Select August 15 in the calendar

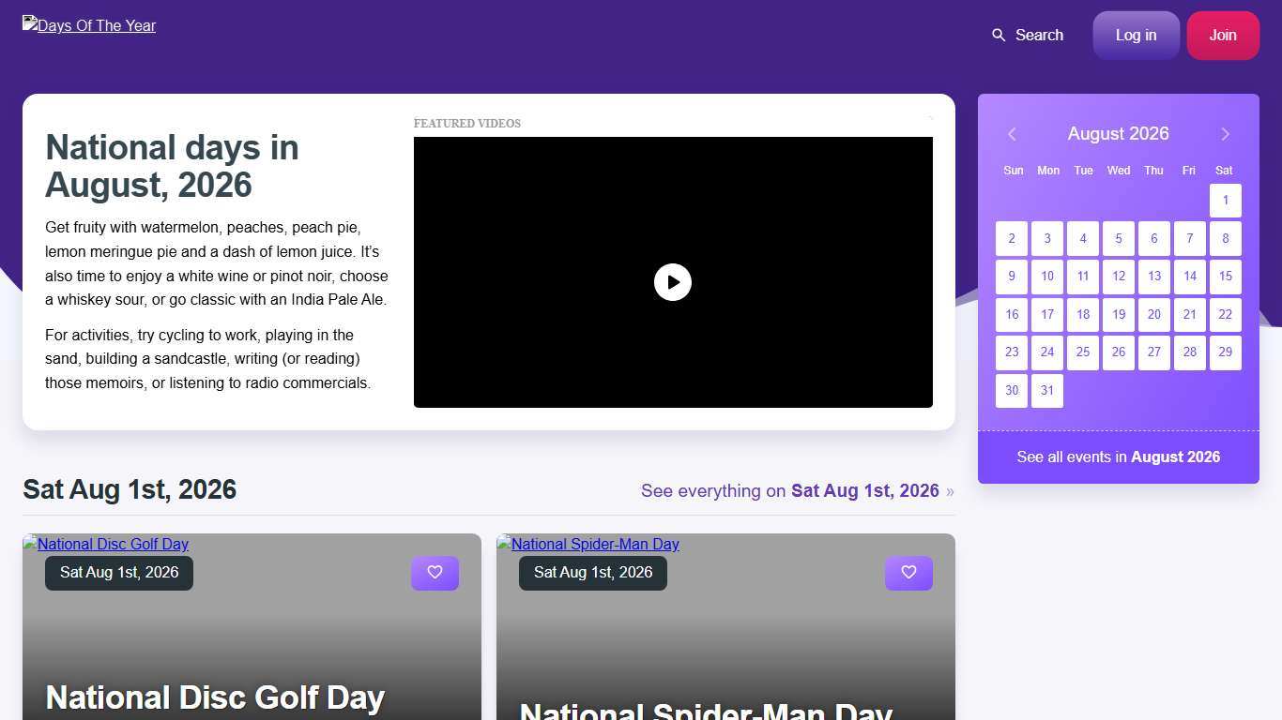[1225, 276]
